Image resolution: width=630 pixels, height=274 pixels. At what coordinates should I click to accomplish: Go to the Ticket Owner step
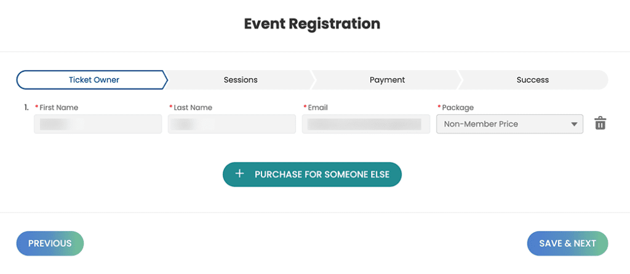92,80
